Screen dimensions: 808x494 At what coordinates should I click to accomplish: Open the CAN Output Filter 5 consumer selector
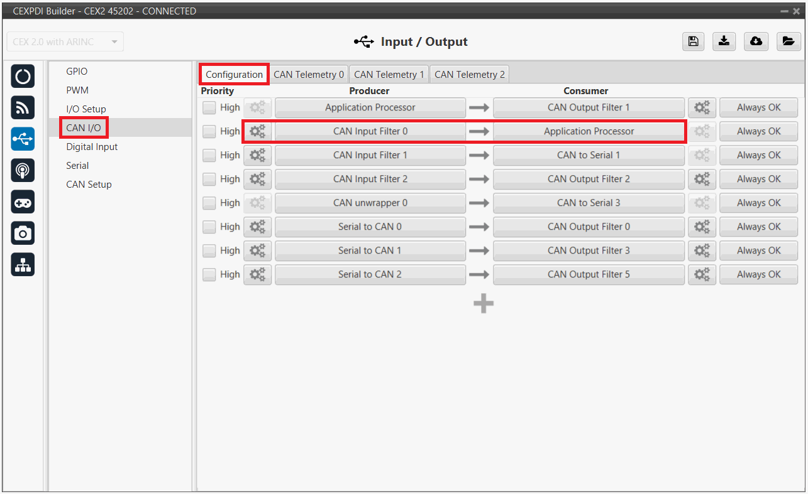[589, 274]
